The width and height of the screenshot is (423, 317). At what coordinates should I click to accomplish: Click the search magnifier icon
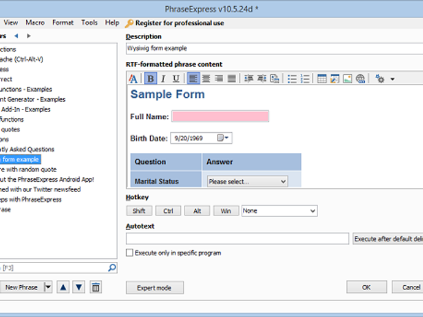tap(112, 267)
